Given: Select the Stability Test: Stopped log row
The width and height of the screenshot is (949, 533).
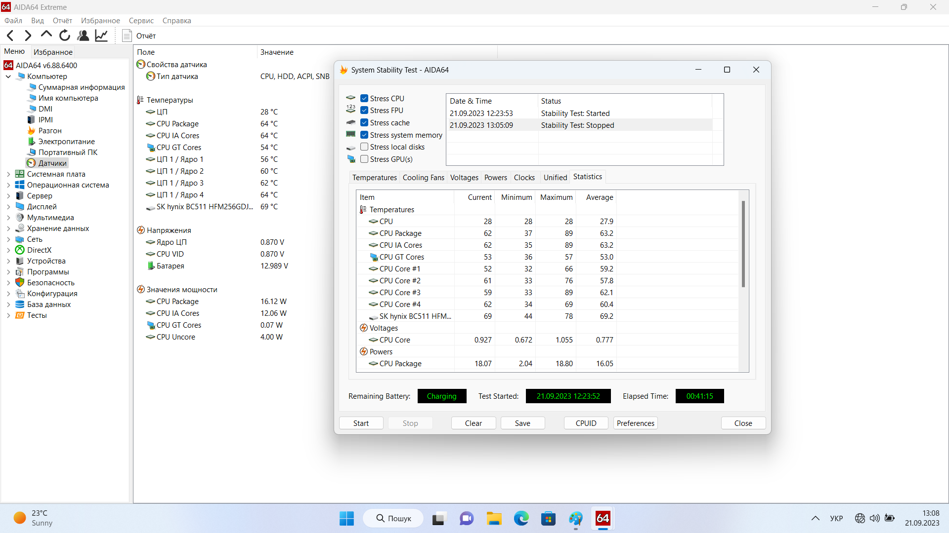Looking at the screenshot, I should pos(579,125).
